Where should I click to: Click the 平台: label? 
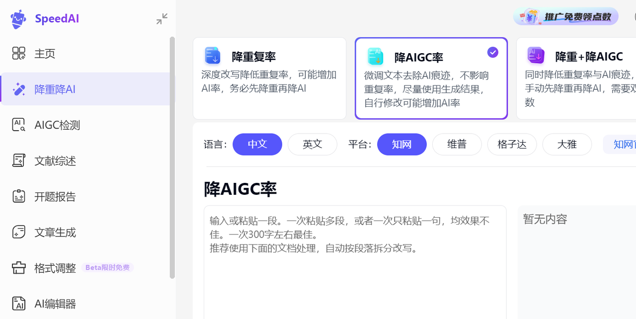pos(360,145)
